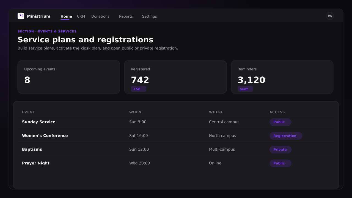Click the Section Events & Services label
The width and height of the screenshot is (352, 198).
point(47,31)
